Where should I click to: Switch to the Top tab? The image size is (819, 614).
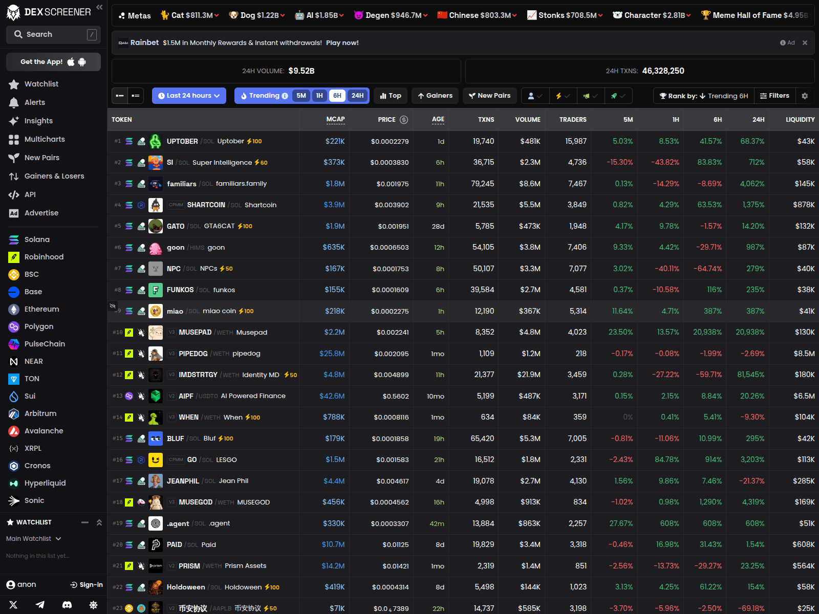[x=391, y=96]
